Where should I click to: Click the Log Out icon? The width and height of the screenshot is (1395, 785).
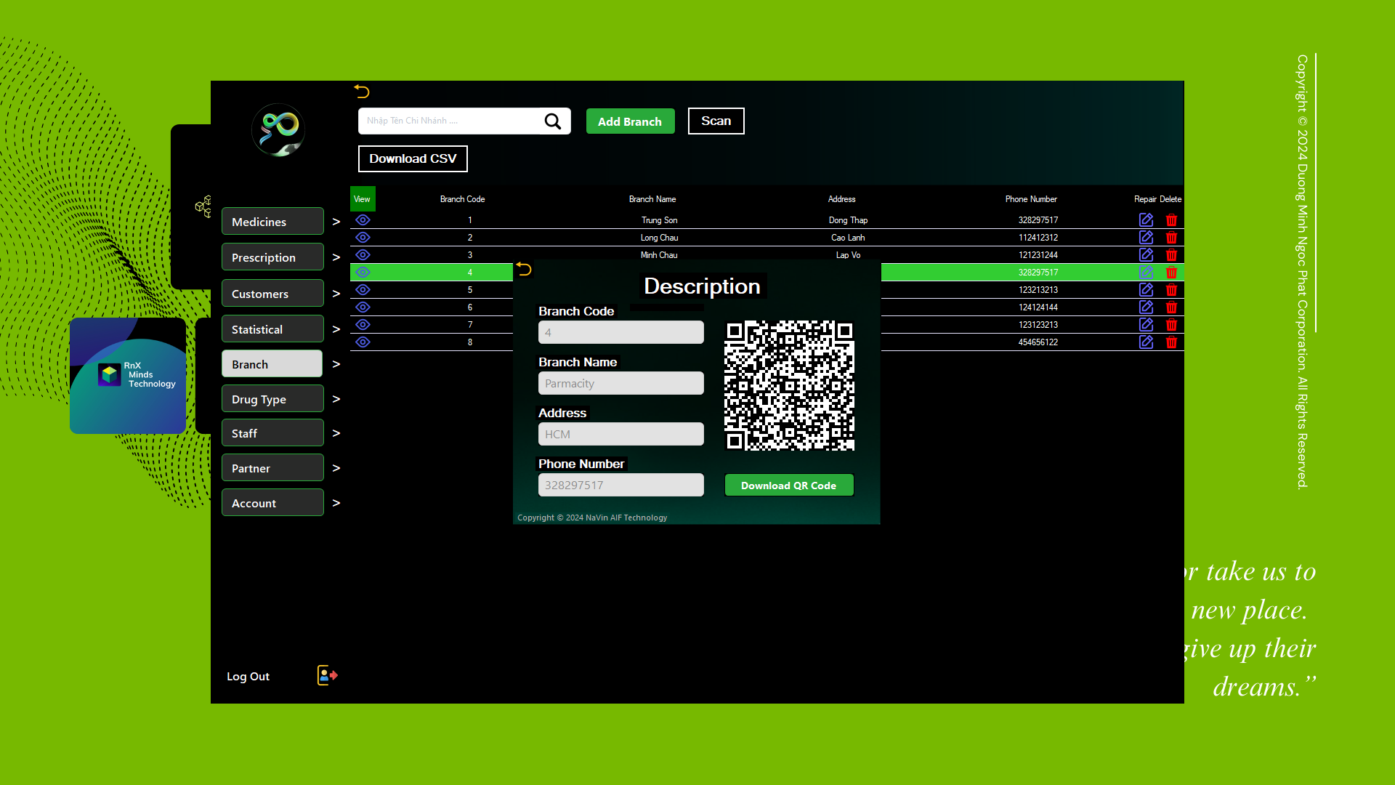point(327,675)
